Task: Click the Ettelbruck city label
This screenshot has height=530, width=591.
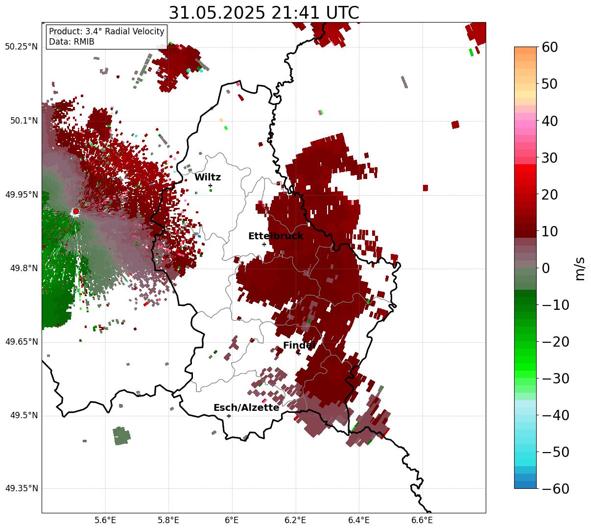Action: 276,236
